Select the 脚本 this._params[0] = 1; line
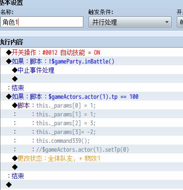Screen dimensions: 183x190 tap(92, 105)
